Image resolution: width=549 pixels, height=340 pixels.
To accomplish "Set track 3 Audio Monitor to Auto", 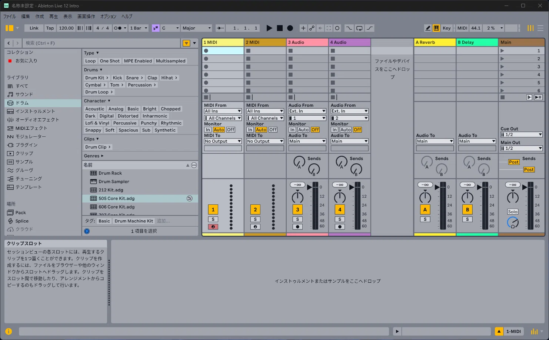I will pos(303,130).
